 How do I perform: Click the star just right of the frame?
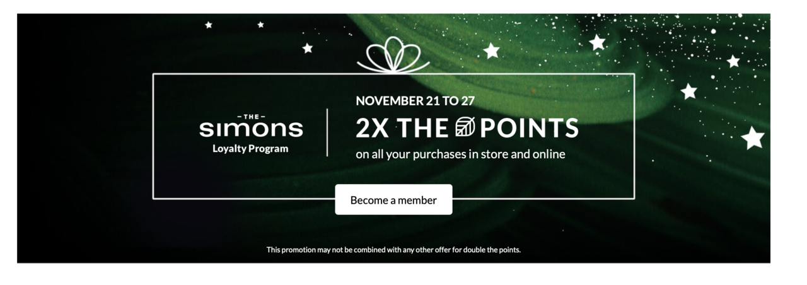click(x=688, y=91)
